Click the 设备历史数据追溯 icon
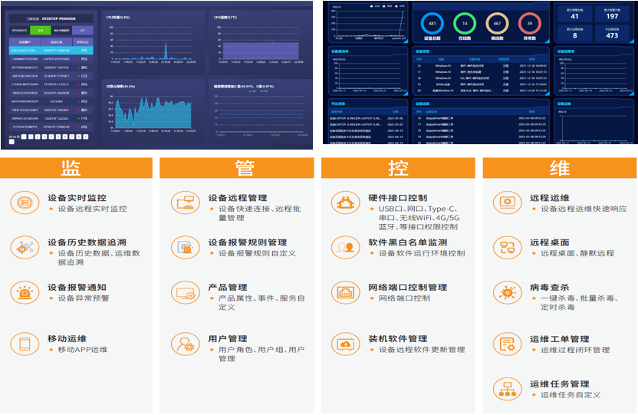The height and width of the screenshot is (415, 638). coord(25,247)
